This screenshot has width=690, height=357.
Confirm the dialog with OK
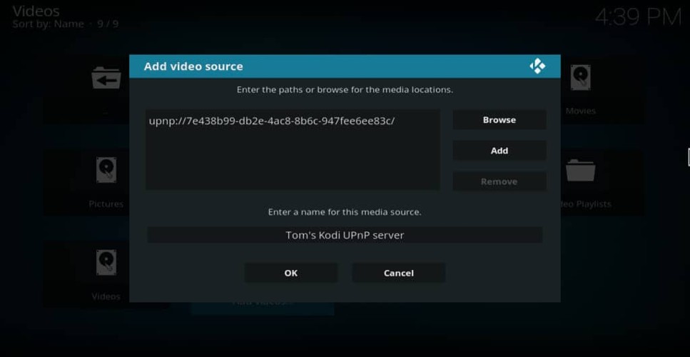[x=291, y=273]
